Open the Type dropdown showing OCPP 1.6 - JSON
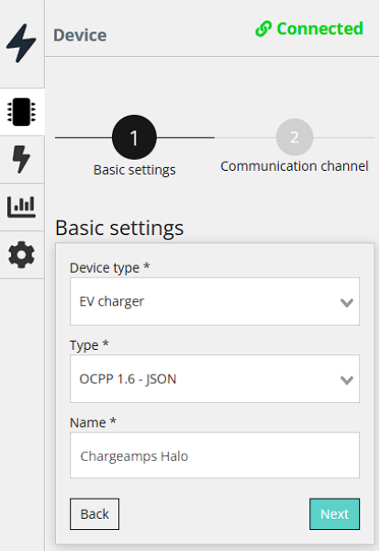Screen dimensions: 380x551 [215, 378]
